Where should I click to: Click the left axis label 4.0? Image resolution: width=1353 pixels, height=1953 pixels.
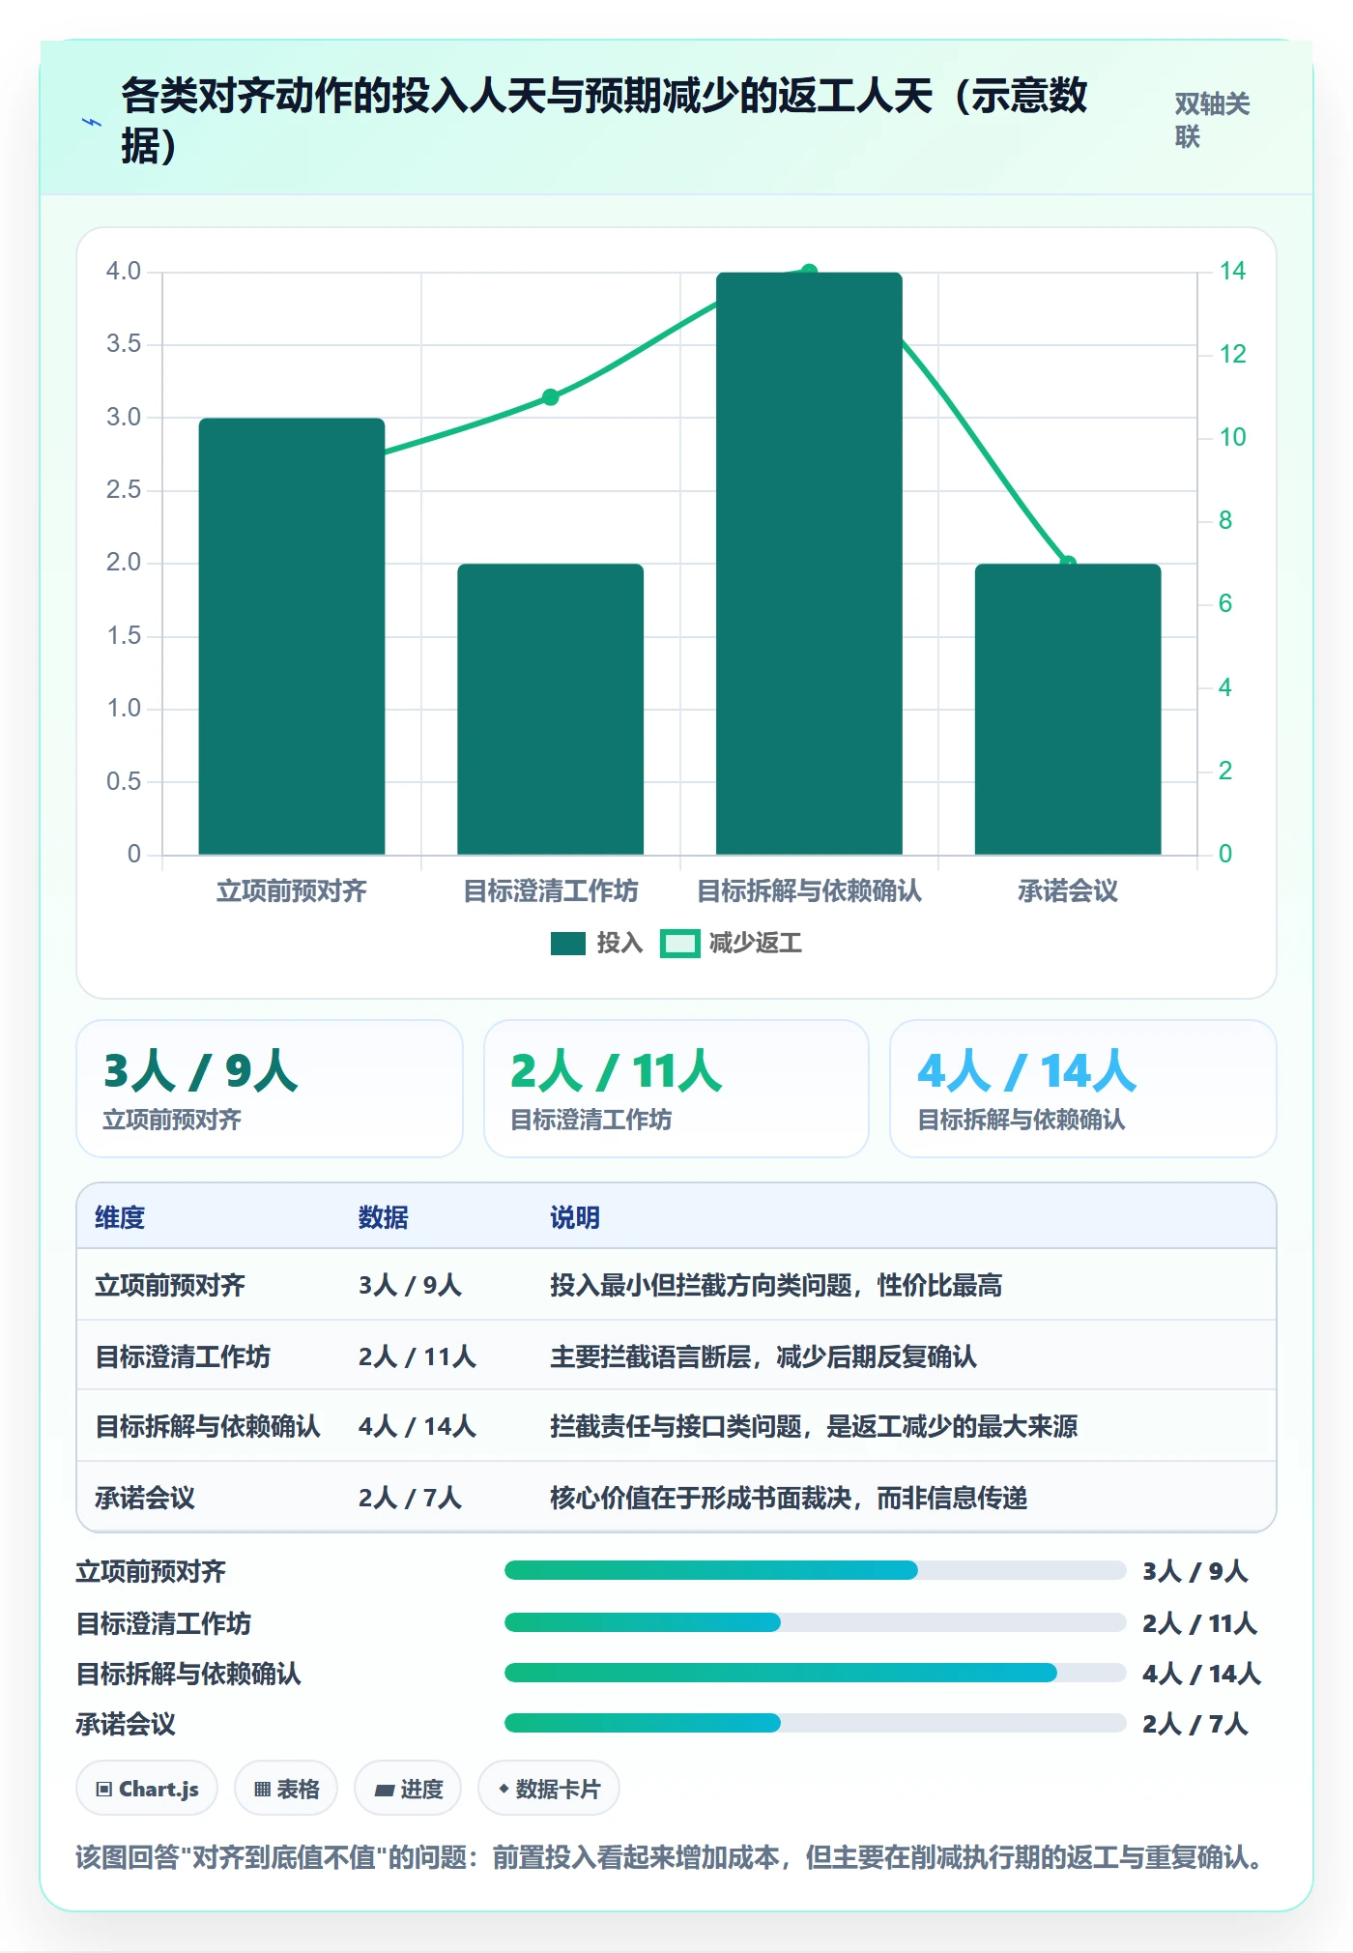point(124,272)
